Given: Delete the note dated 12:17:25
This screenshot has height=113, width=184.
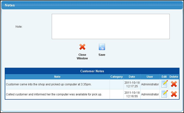Looking at the screenshot, I should click(174, 84).
